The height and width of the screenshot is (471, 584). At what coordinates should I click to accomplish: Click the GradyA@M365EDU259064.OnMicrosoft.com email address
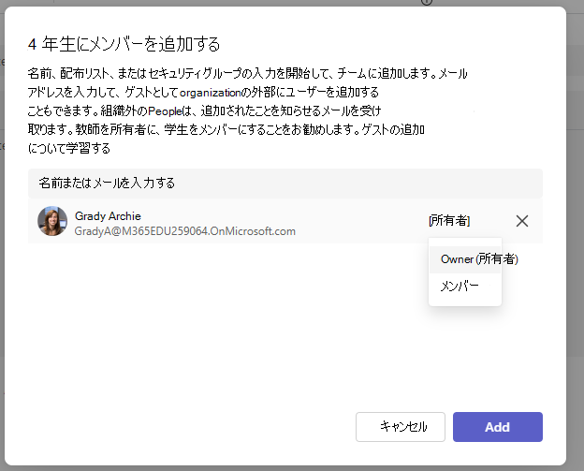pos(185,231)
